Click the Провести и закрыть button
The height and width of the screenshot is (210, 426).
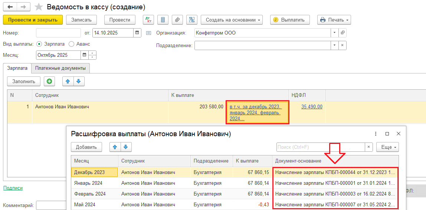tap(33, 20)
